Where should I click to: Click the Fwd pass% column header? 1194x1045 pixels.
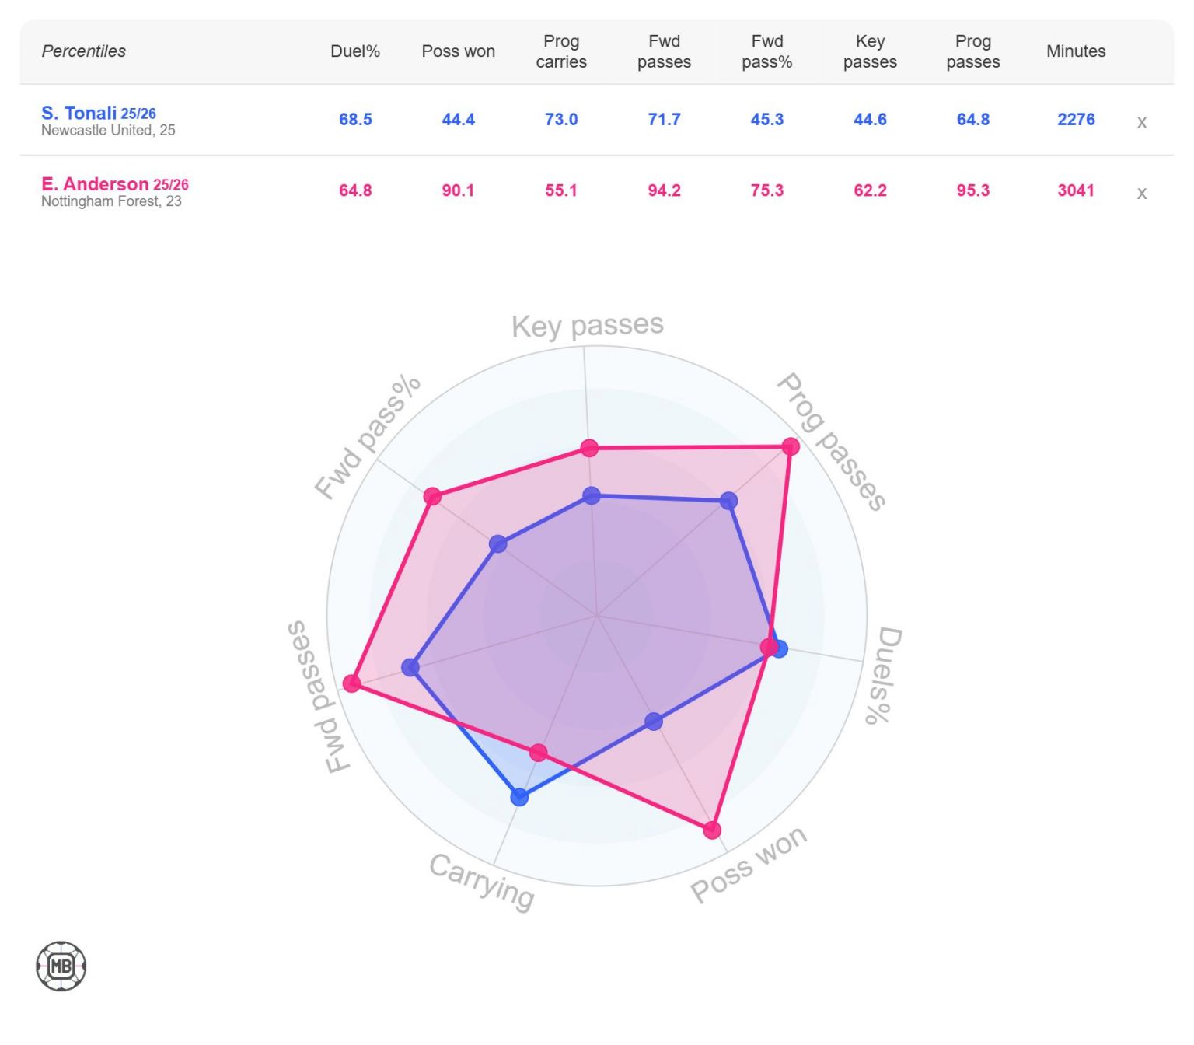tap(766, 51)
